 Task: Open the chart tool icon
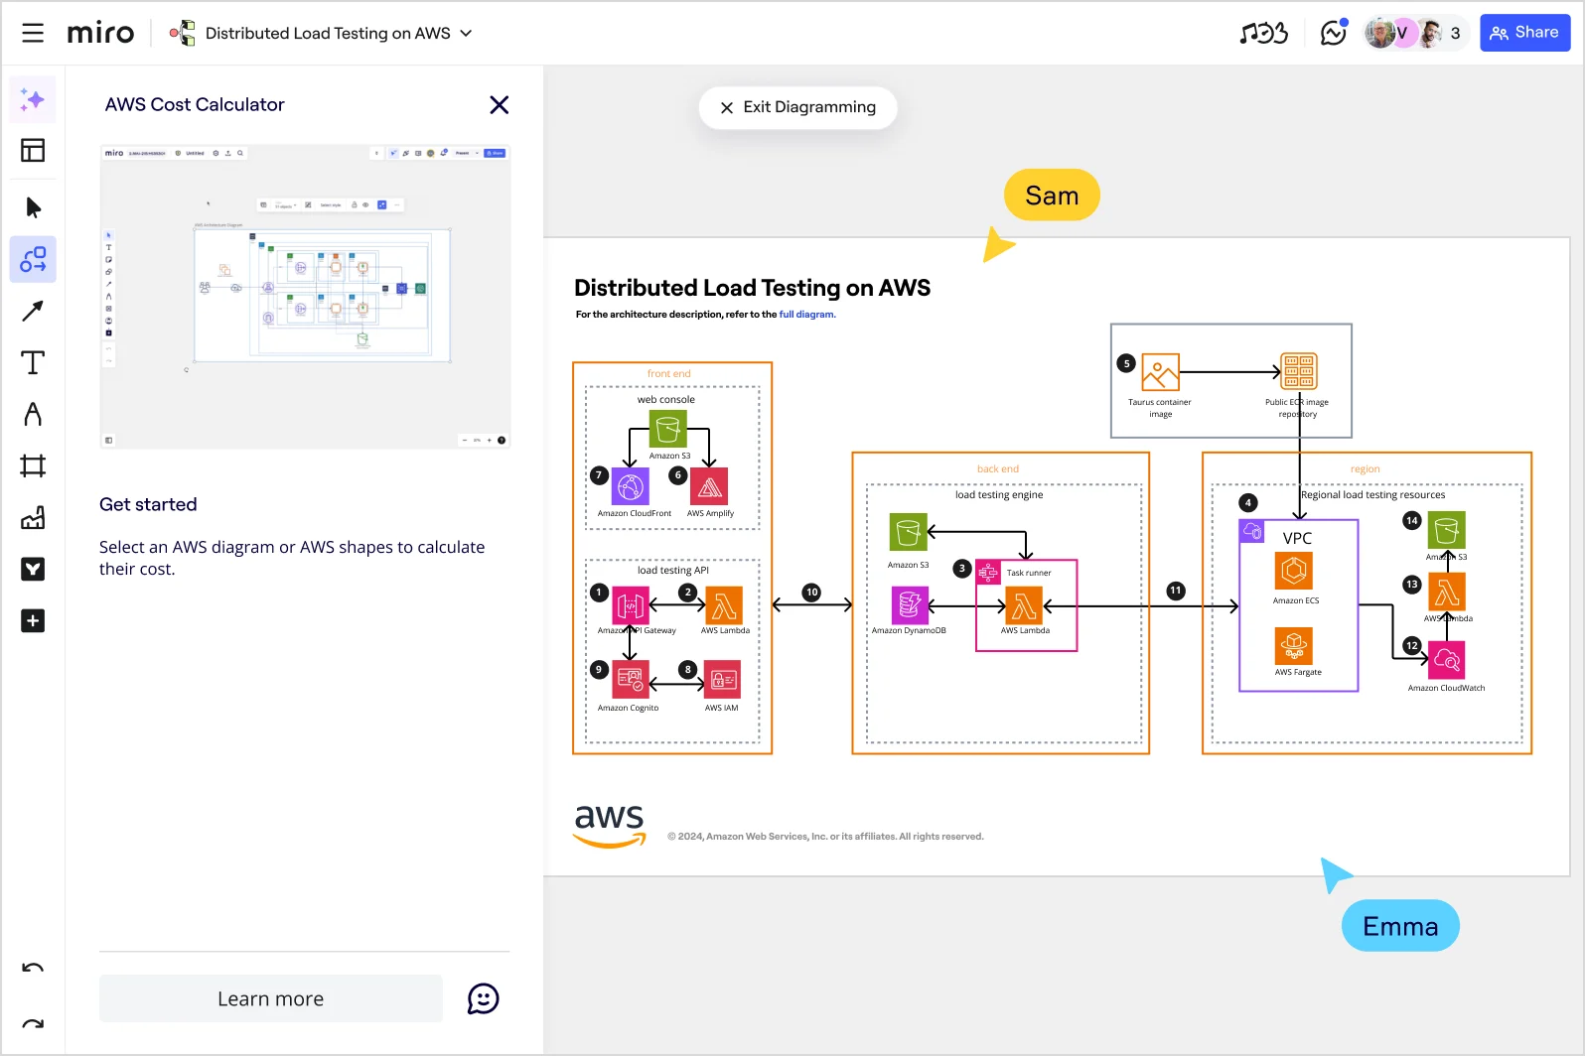[33, 517]
